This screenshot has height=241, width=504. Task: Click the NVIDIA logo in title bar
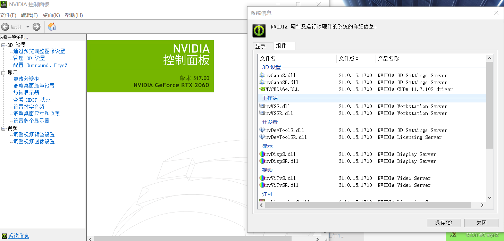(4, 5)
